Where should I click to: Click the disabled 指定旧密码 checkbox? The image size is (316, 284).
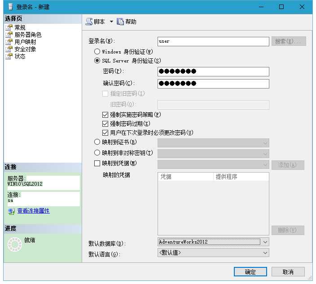105,93
